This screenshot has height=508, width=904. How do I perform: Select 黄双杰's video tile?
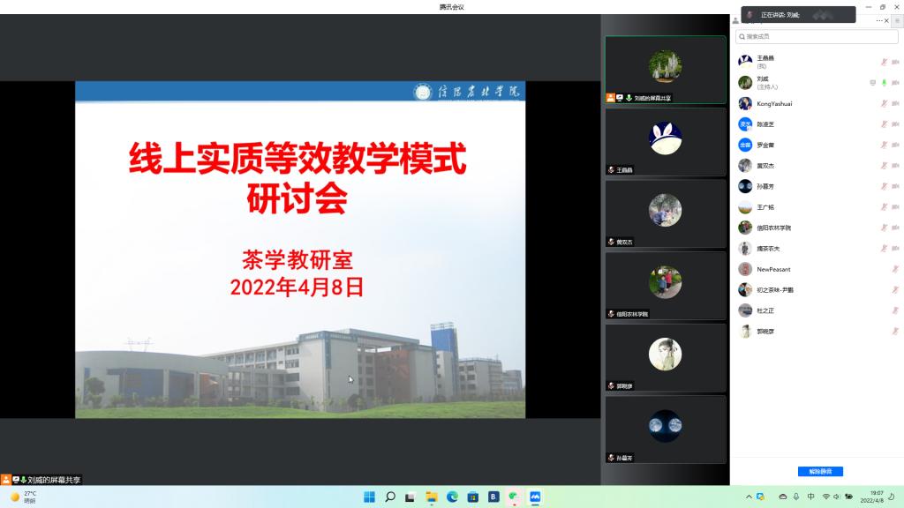click(x=665, y=214)
